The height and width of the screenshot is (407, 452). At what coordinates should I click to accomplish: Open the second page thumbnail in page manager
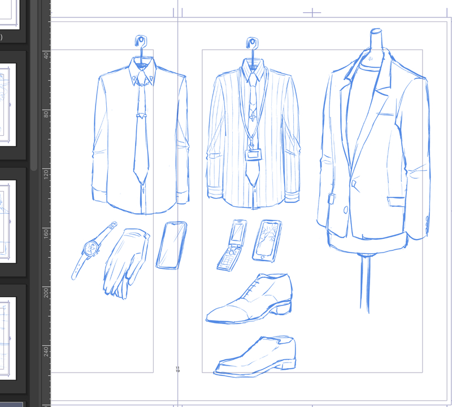pyautogui.click(x=8, y=105)
